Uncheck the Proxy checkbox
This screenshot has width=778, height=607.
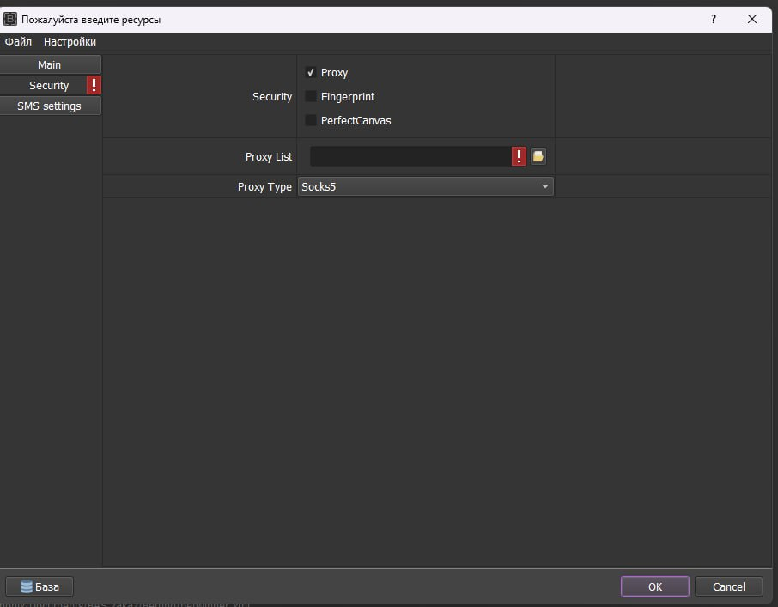[x=311, y=72]
